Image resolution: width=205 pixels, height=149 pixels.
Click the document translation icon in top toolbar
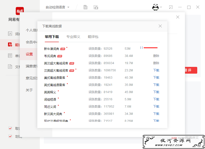85,7
